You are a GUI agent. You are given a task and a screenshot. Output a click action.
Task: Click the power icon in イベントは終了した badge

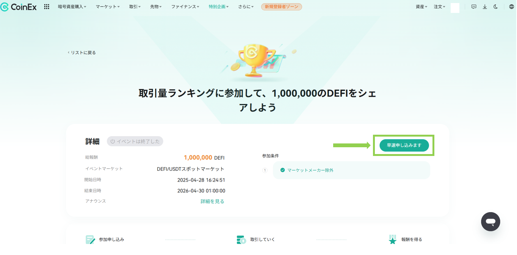pyautogui.click(x=113, y=142)
